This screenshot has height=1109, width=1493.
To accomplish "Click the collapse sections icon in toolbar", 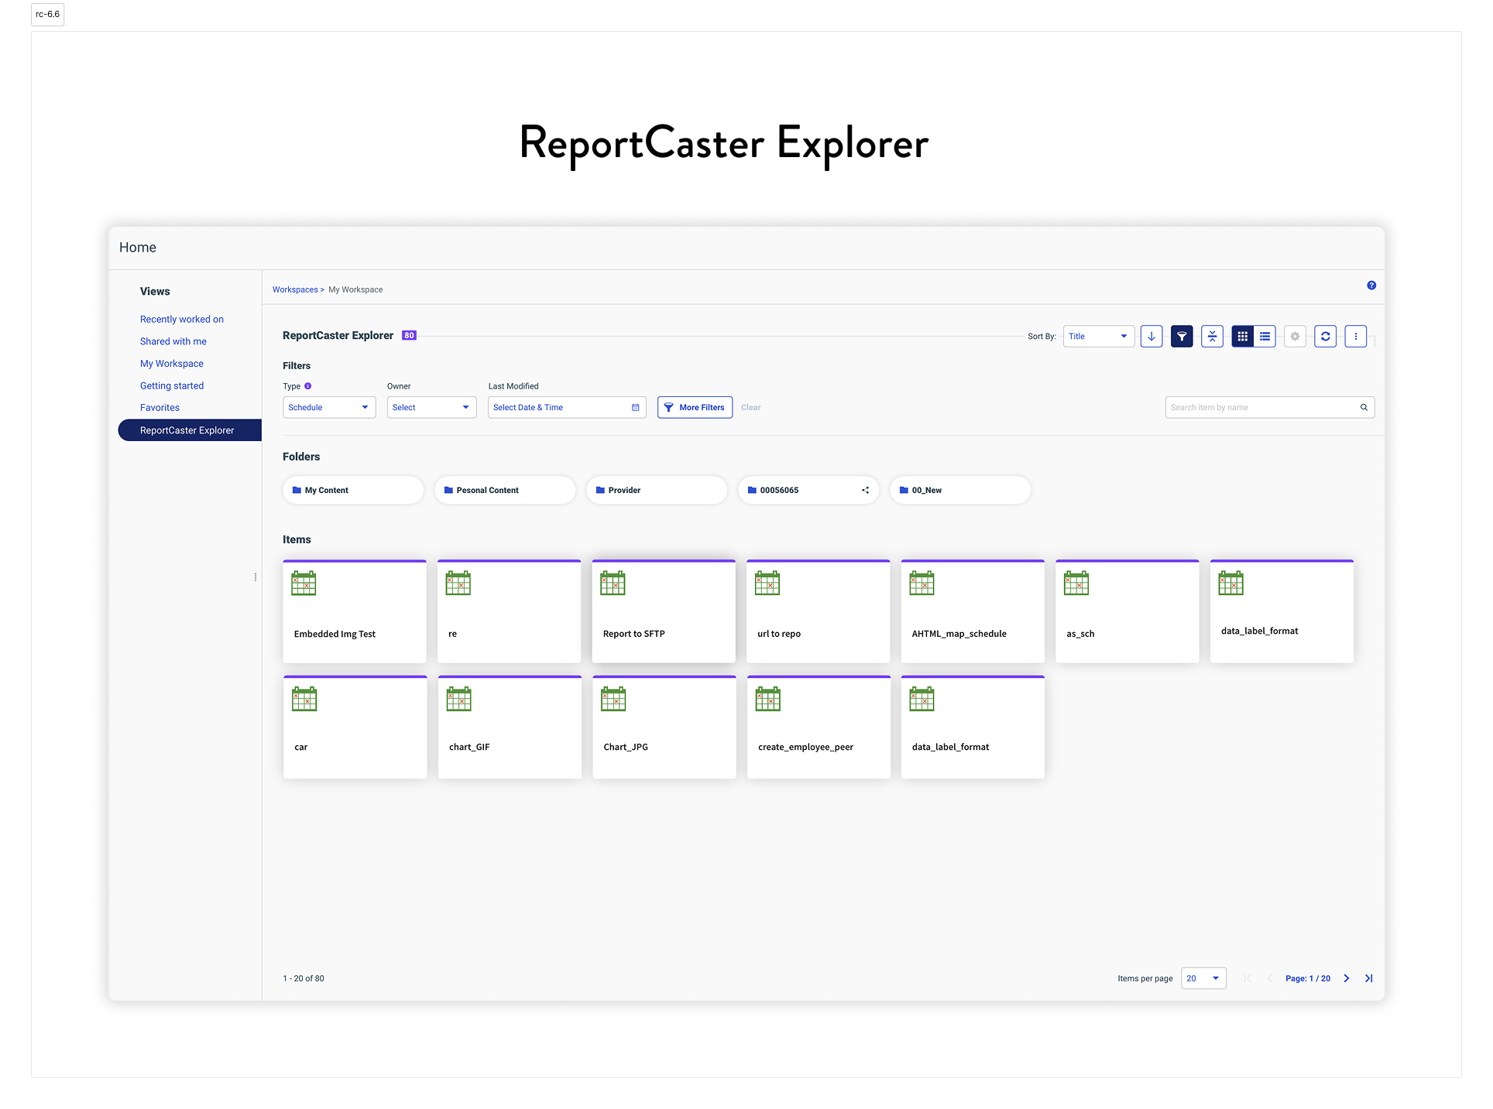I will pyautogui.click(x=1212, y=337).
